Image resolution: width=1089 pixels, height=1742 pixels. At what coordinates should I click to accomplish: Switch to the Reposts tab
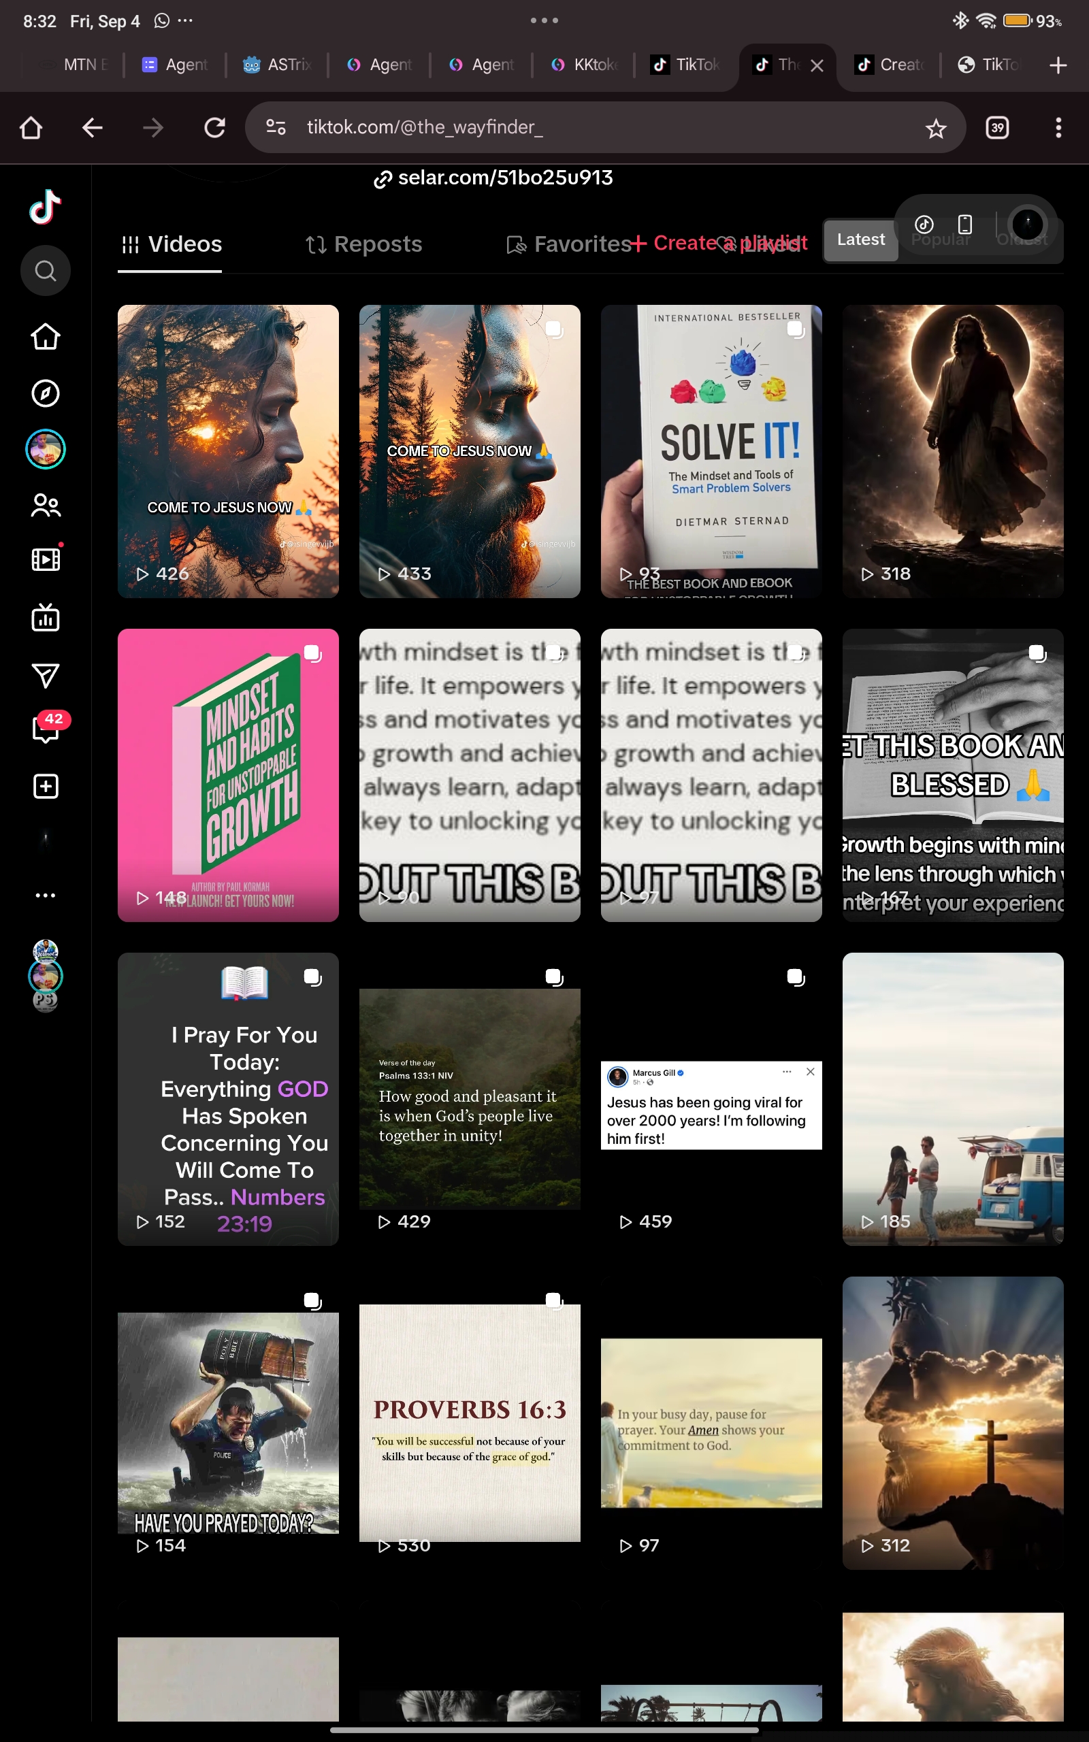(363, 245)
